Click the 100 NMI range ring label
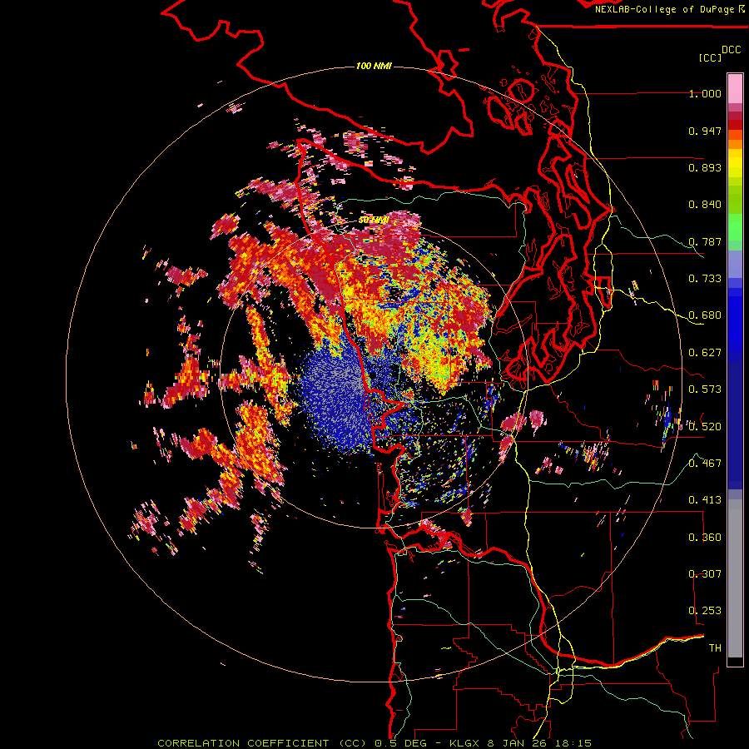 click(x=374, y=66)
